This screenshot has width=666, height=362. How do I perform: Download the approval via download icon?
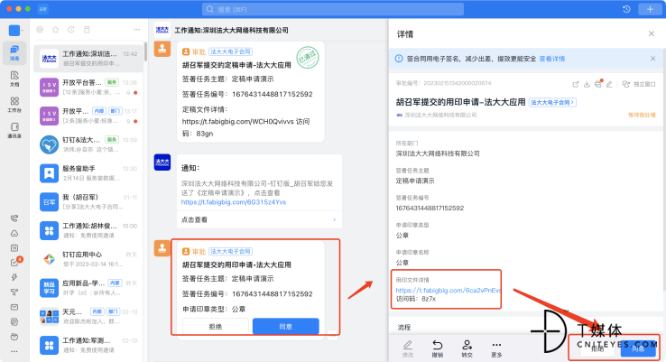tap(587, 84)
